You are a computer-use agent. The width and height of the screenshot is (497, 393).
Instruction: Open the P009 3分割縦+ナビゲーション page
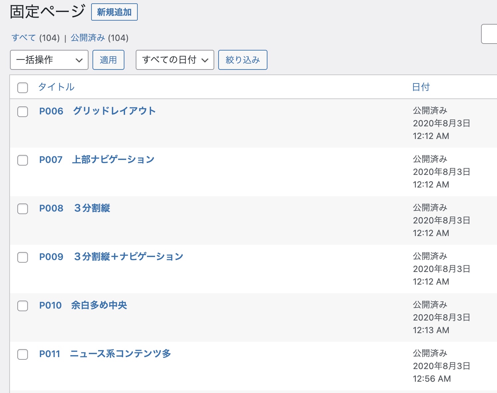pyautogui.click(x=111, y=257)
